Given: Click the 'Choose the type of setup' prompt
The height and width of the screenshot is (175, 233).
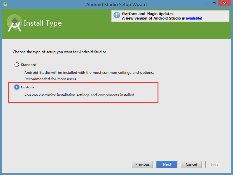Looking at the screenshot, I should 59,52.
